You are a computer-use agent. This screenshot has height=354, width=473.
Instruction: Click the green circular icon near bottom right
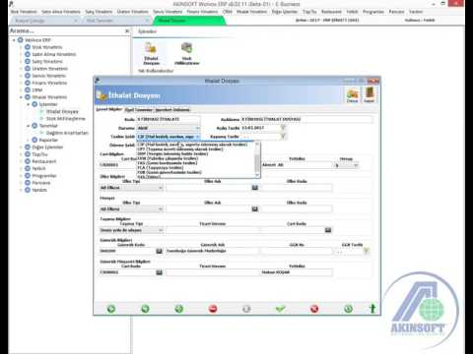(348, 309)
